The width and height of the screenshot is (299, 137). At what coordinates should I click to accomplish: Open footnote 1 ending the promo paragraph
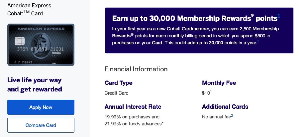click(x=258, y=42)
